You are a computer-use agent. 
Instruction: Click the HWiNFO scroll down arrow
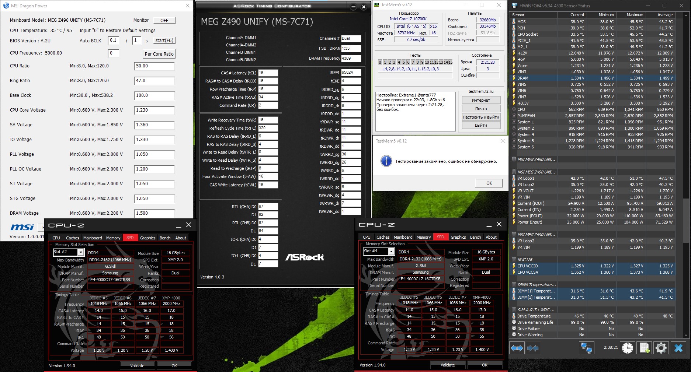click(x=686, y=335)
